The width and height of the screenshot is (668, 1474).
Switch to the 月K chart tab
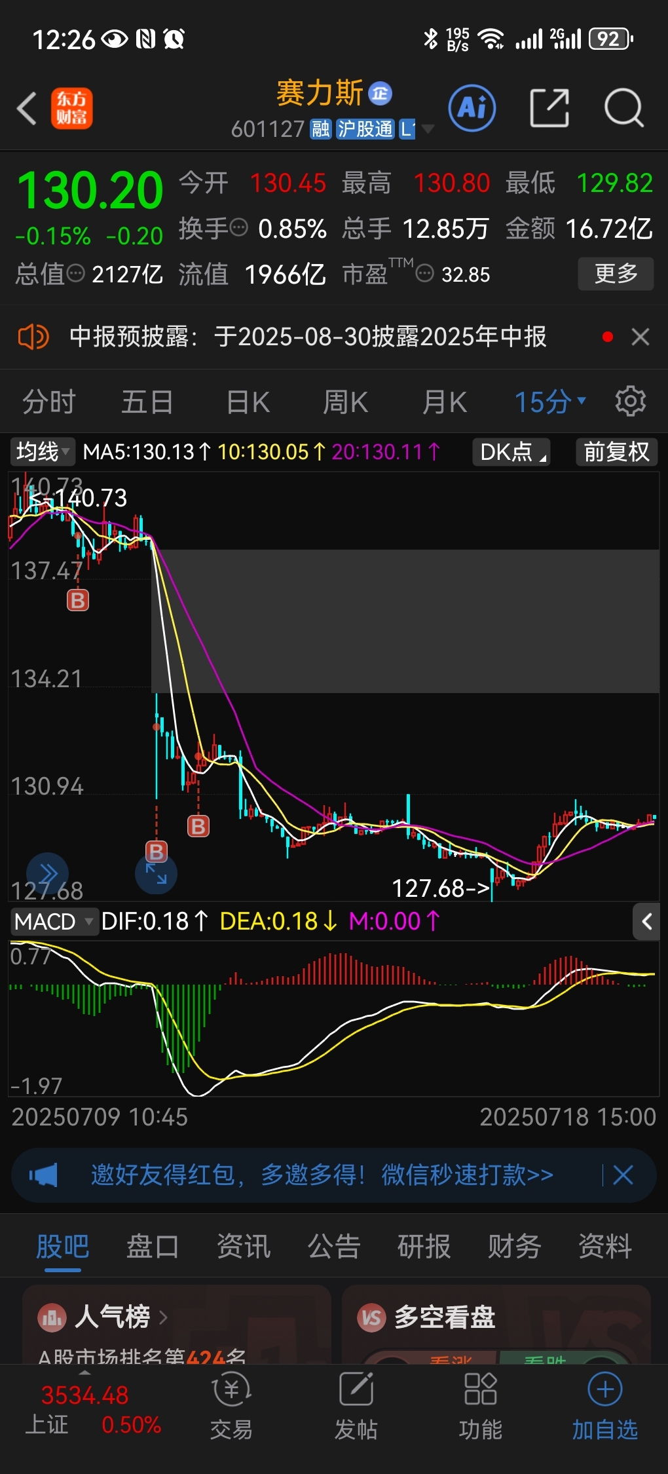click(x=445, y=402)
